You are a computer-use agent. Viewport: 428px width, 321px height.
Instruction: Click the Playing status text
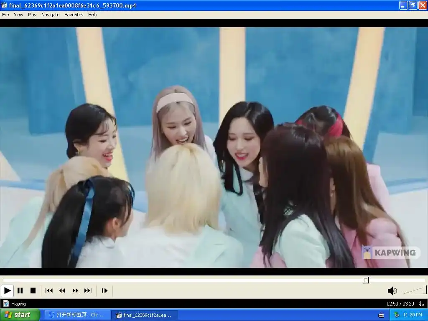click(18, 304)
